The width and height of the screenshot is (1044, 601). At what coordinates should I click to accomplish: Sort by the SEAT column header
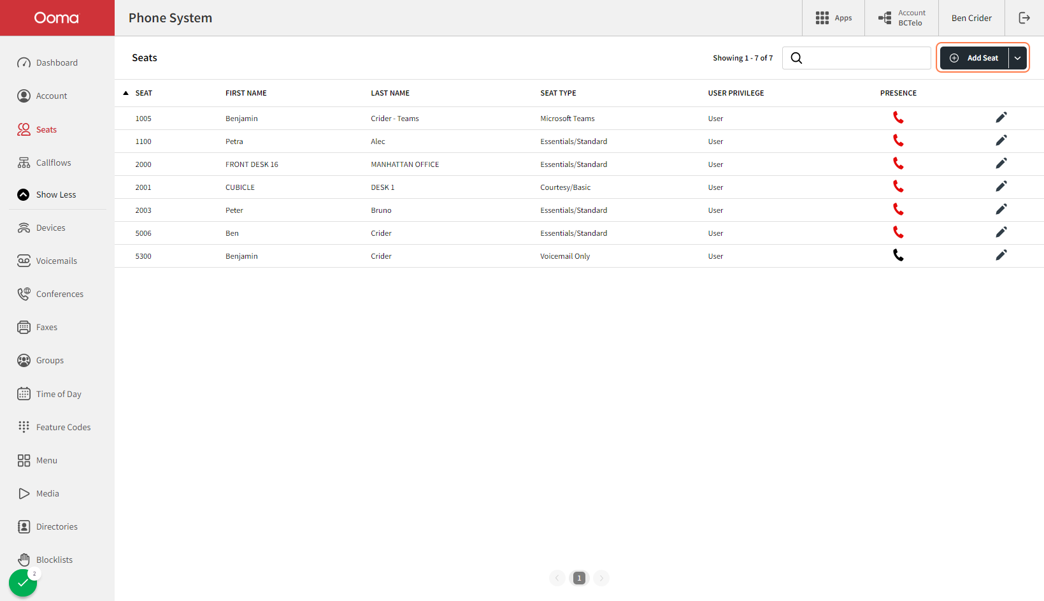143,93
